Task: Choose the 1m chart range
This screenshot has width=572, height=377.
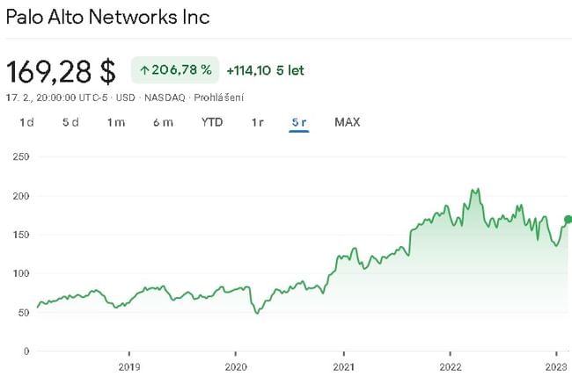Action: 116,122
